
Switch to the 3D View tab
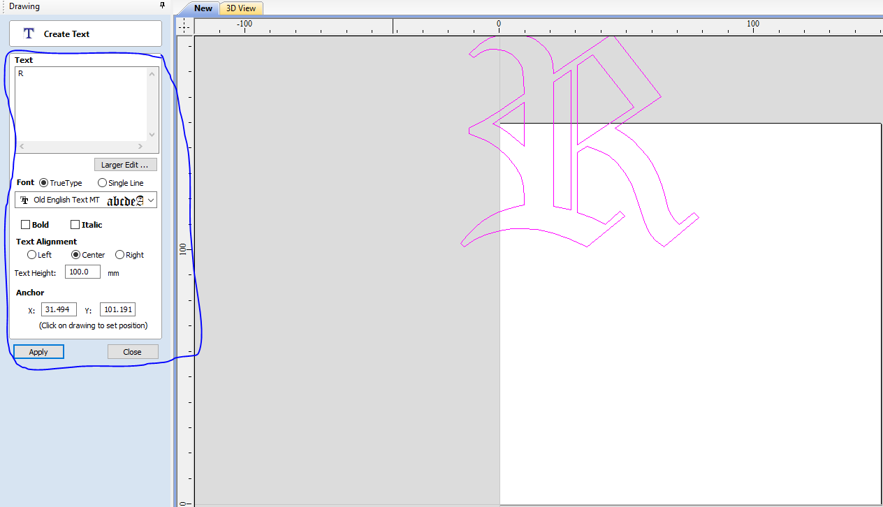click(x=240, y=8)
